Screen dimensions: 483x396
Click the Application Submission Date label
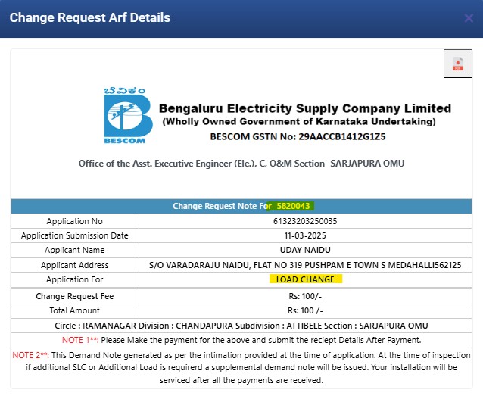pyautogui.click(x=74, y=235)
